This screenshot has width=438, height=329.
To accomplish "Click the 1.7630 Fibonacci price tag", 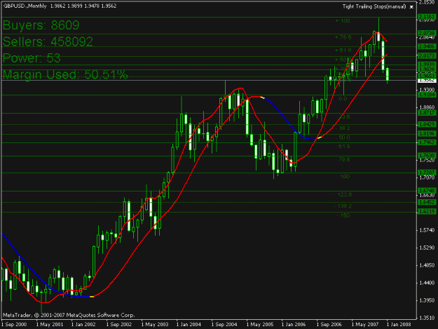I will point(427,156).
